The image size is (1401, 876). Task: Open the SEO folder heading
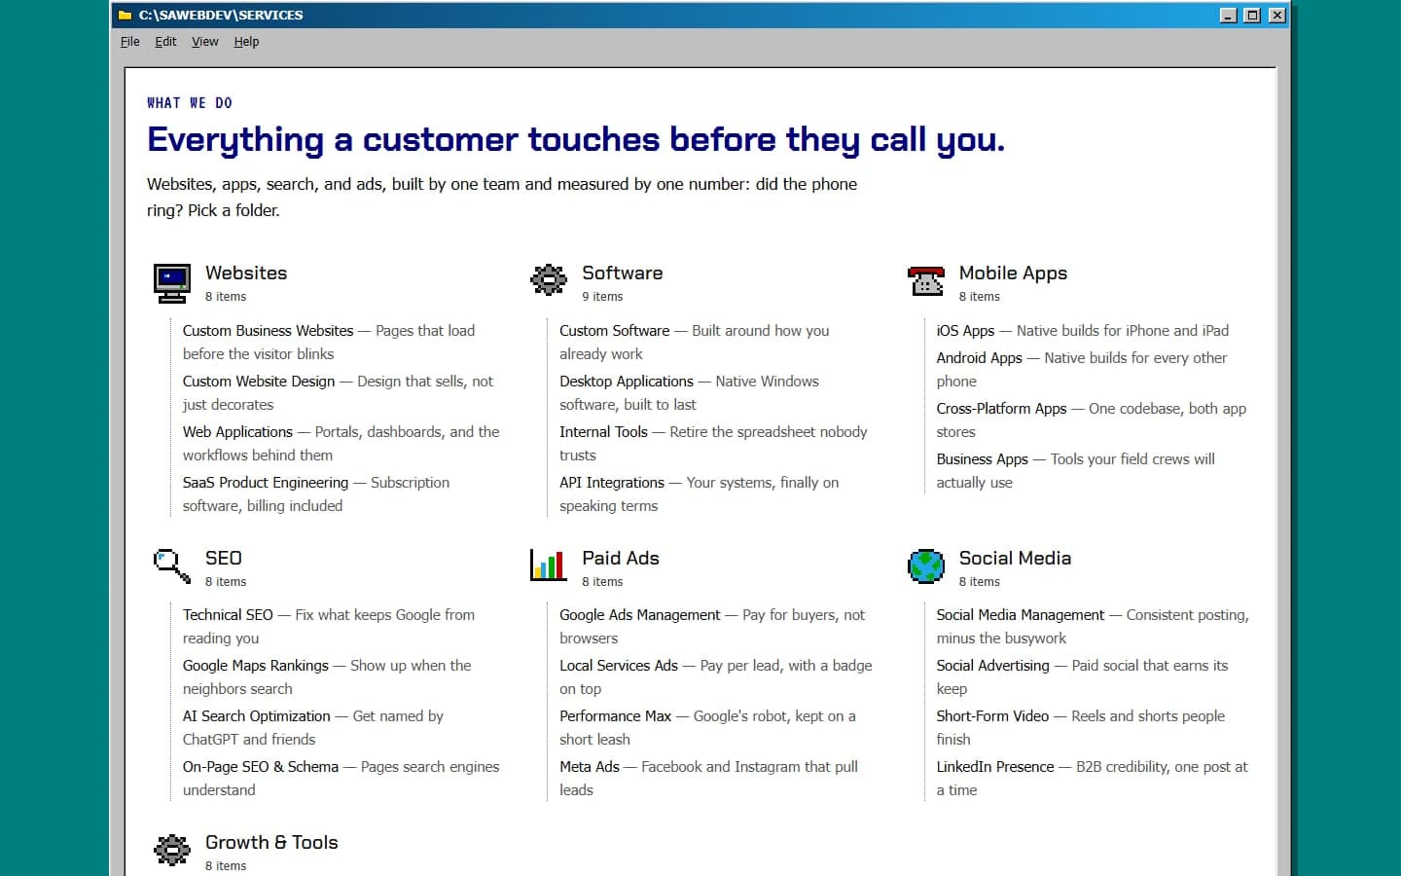(x=224, y=558)
